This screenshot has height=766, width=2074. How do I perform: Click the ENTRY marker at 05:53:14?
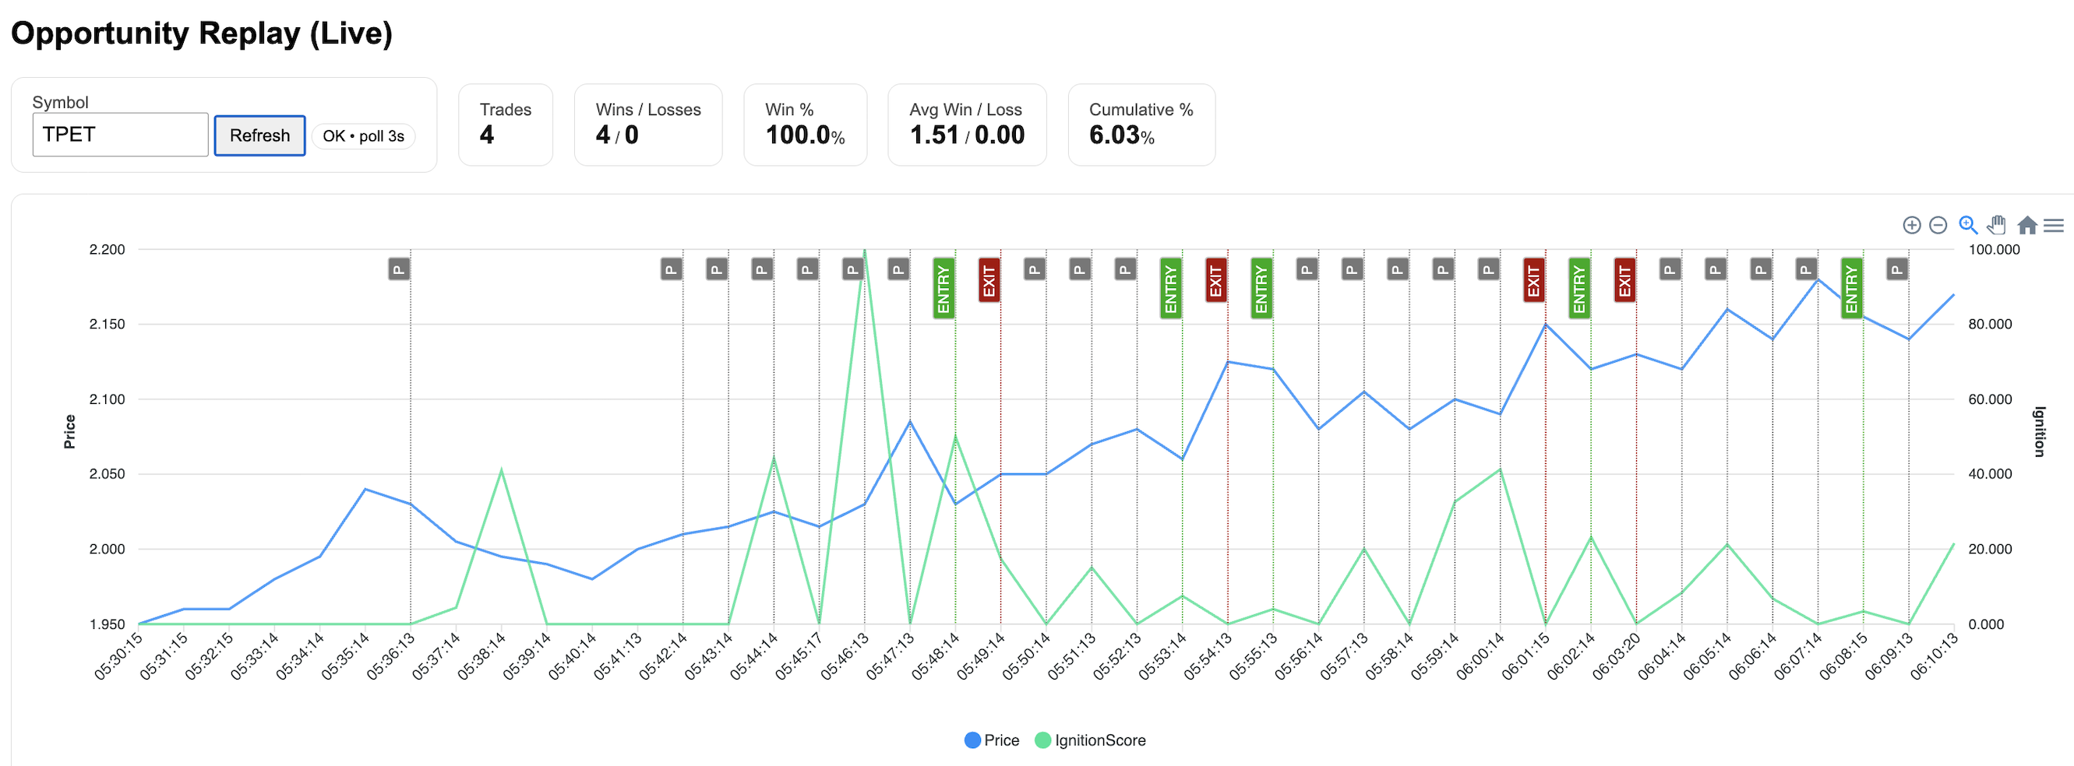[1171, 288]
